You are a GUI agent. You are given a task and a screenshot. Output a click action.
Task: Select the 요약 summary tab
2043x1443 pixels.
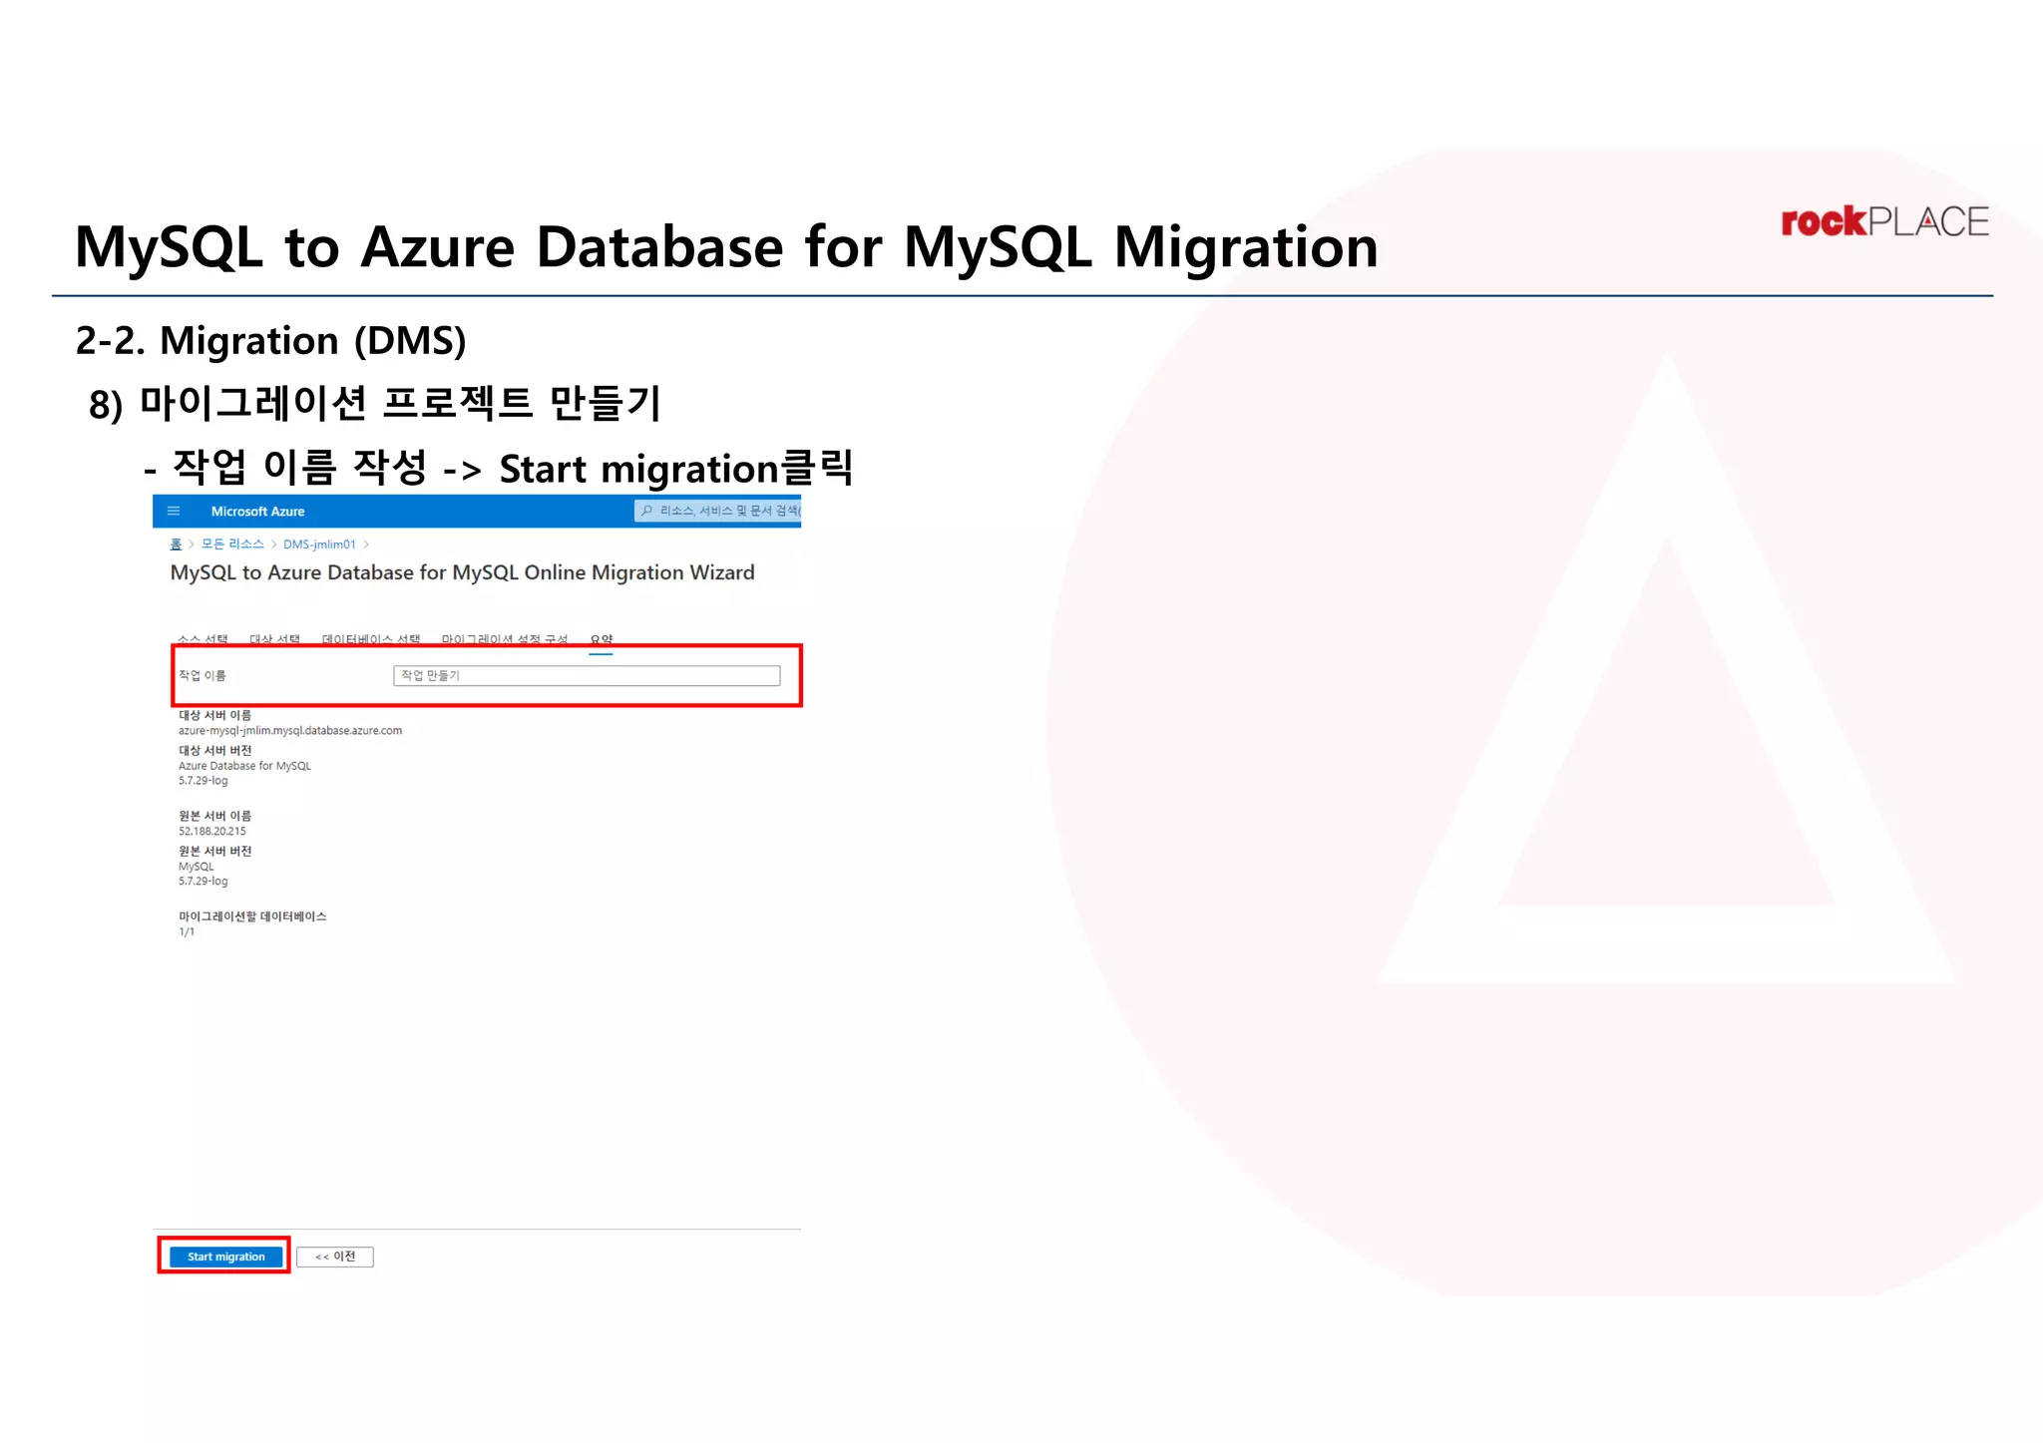tap(601, 640)
